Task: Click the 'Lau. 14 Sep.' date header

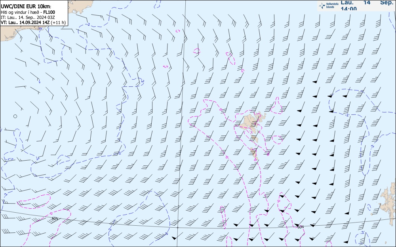Action: pyautogui.click(x=367, y=2)
